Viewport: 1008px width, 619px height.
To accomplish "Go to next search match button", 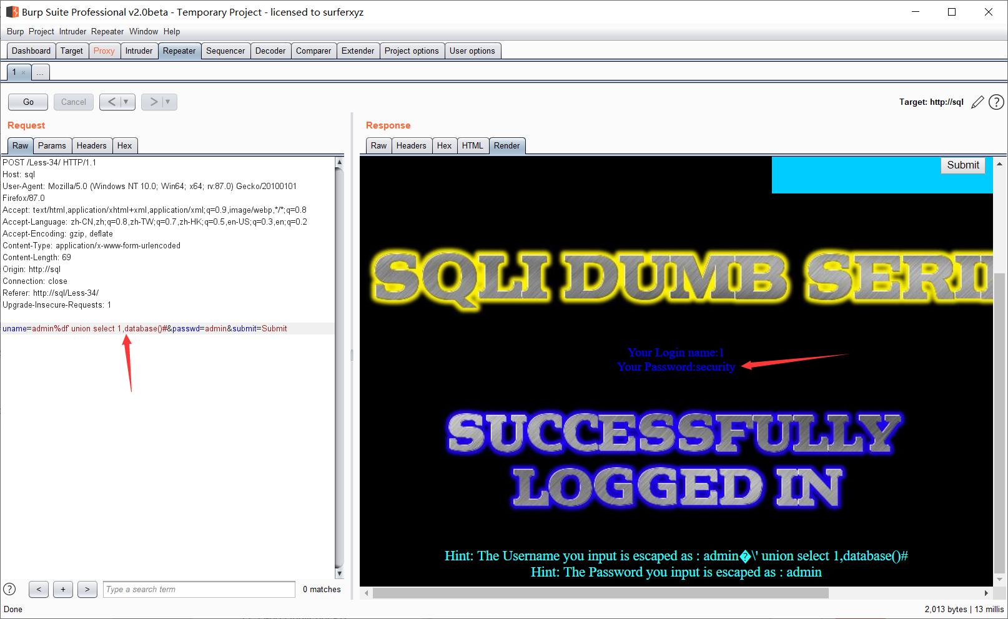I will [x=87, y=589].
